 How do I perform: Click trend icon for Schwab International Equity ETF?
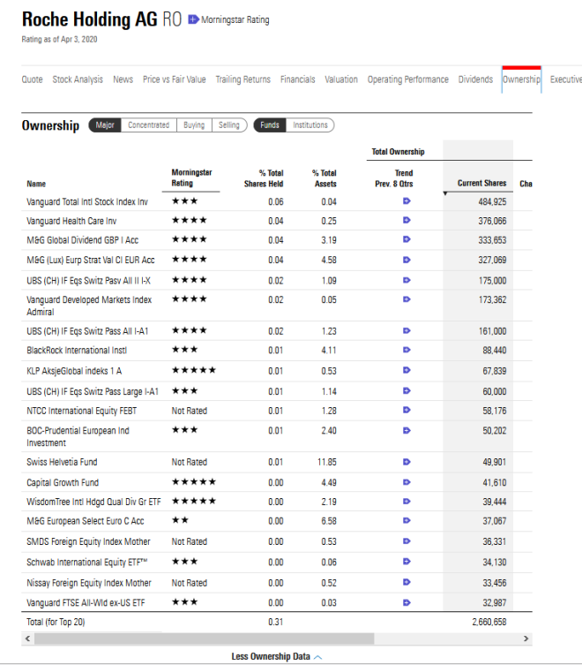(407, 563)
